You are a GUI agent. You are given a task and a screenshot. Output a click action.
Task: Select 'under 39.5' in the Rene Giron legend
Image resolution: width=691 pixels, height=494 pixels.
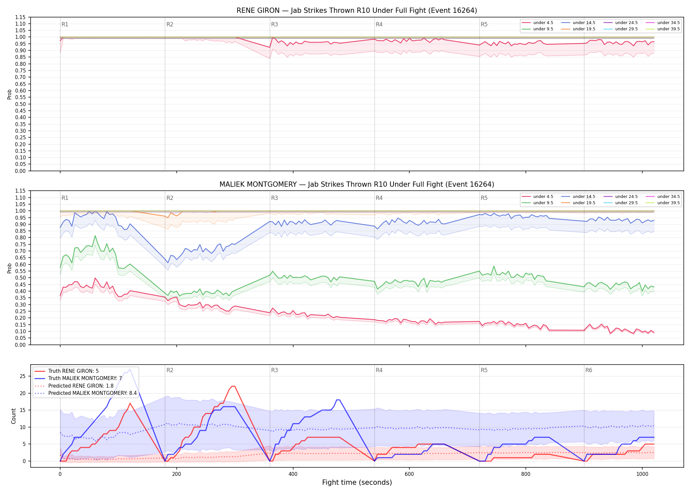663,29
